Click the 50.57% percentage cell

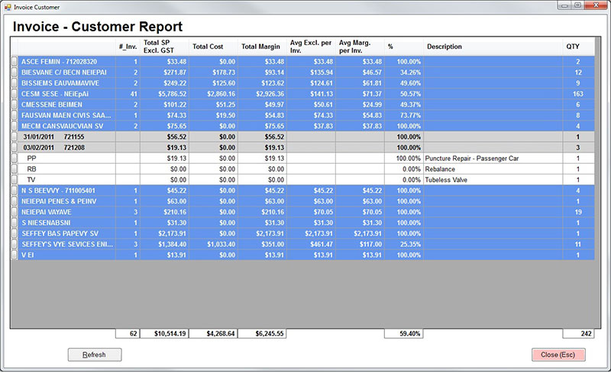pos(404,94)
